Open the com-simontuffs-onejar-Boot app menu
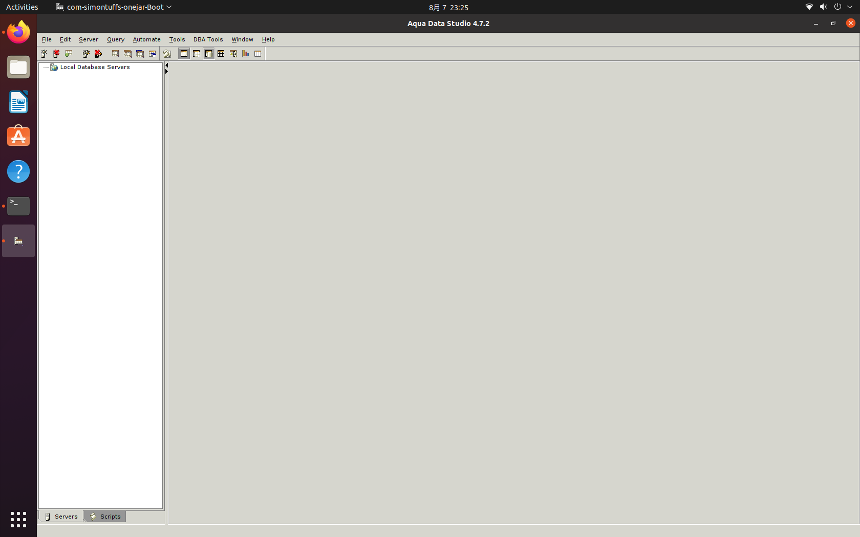This screenshot has height=537, width=860. (114, 7)
